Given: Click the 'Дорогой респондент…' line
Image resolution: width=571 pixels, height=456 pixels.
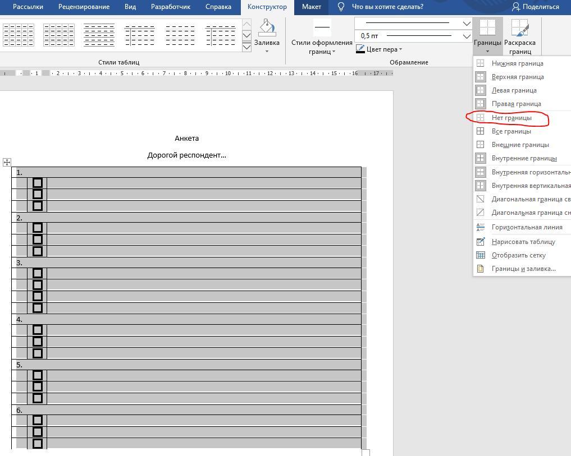Looking at the screenshot, I should (187, 155).
